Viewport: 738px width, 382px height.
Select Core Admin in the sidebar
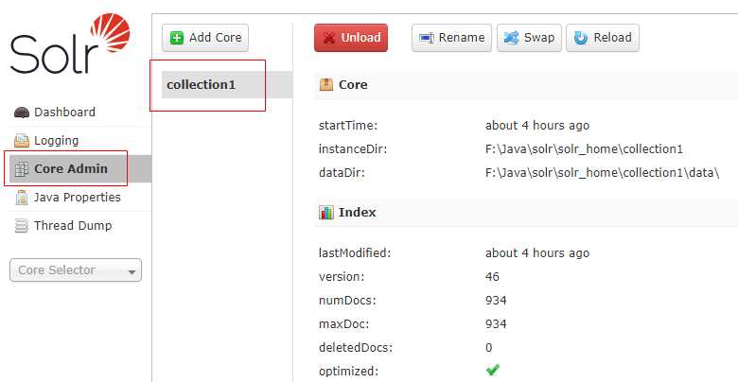tap(80, 169)
